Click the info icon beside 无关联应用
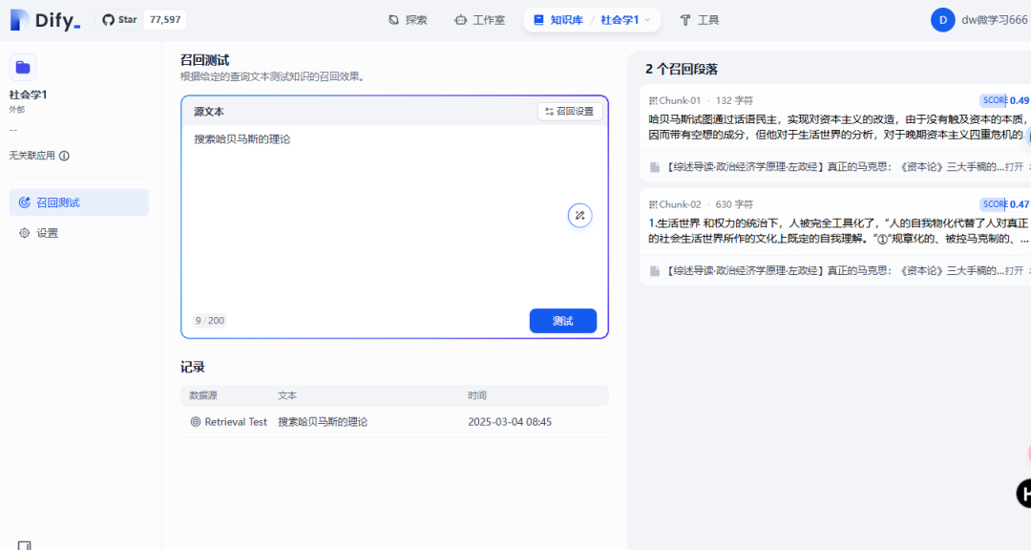The width and height of the screenshot is (1031, 550). coord(64,156)
